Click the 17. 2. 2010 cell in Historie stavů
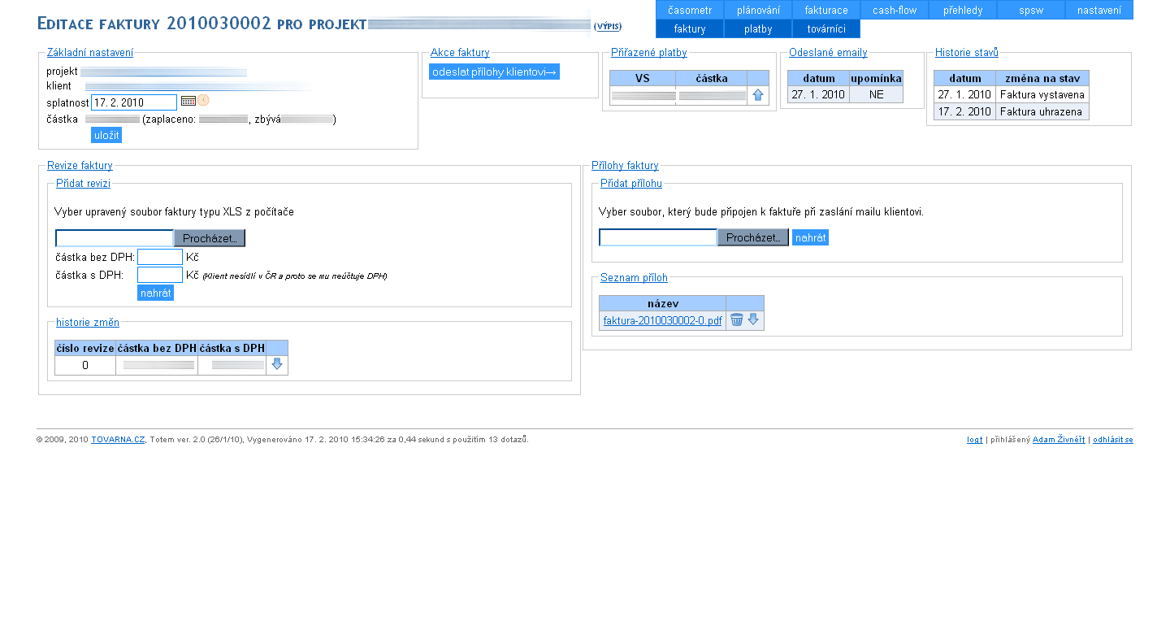The width and height of the screenshot is (1170, 643). click(964, 112)
